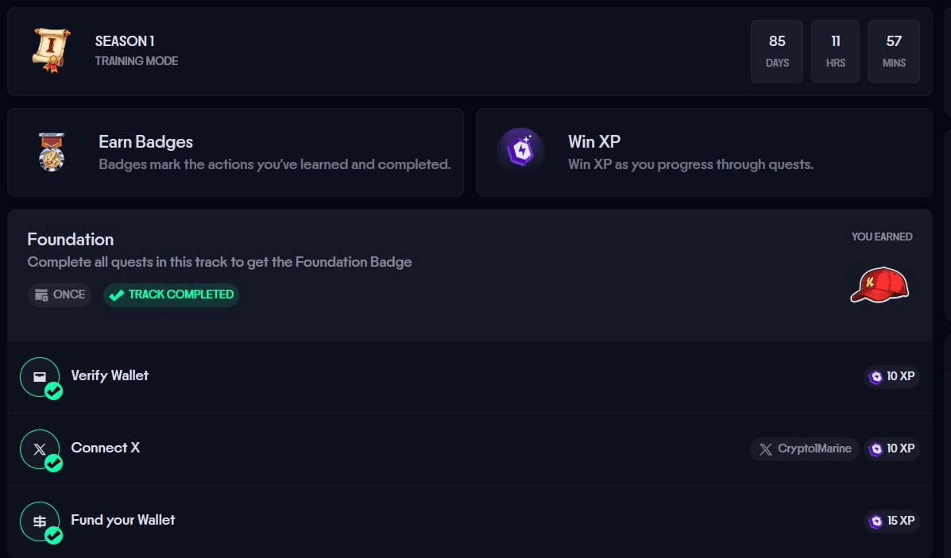Screen dimensions: 951x558
Task: Click the 15 XP badge for Fund your Wallet
Action: point(891,521)
